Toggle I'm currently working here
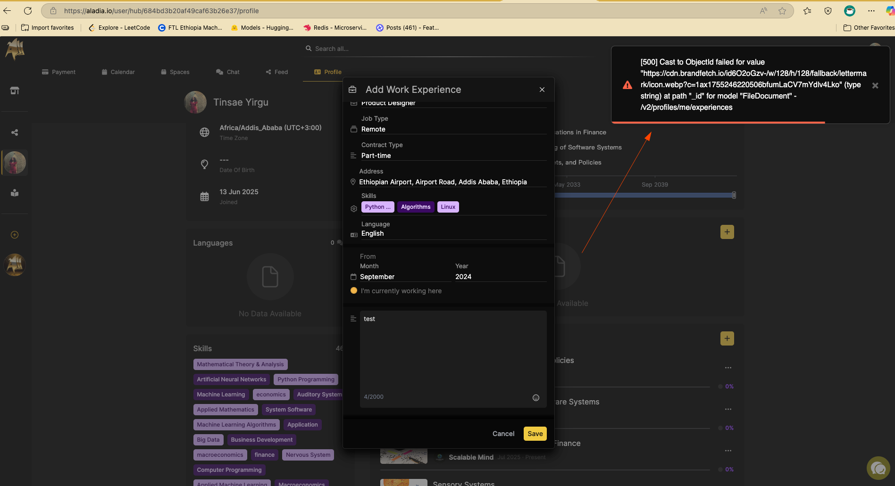 354,290
